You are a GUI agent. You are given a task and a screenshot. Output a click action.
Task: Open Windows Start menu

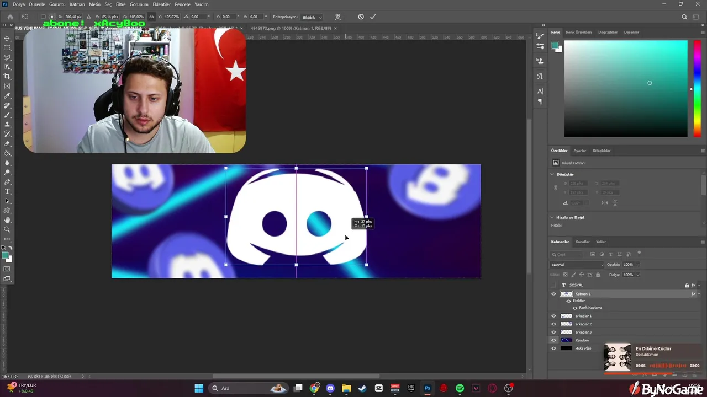[x=199, y=388]
